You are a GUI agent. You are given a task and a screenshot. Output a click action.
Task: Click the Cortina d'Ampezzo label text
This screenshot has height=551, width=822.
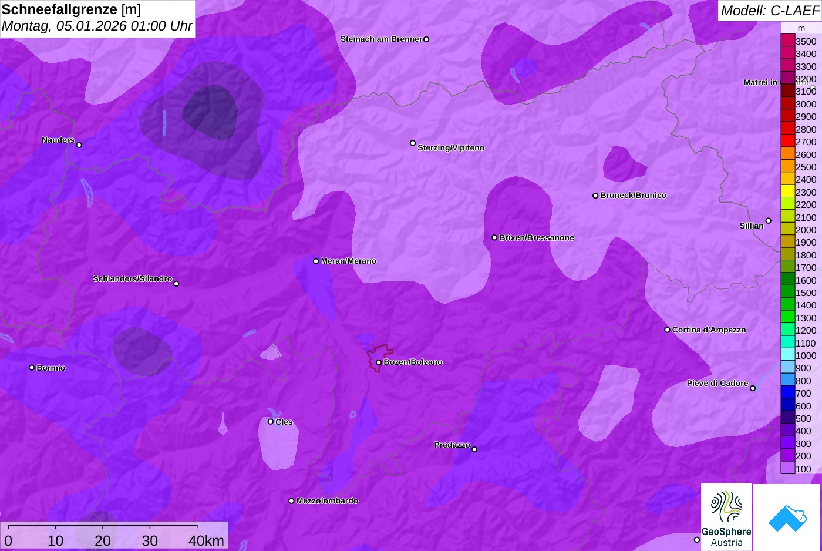[709, 330]
